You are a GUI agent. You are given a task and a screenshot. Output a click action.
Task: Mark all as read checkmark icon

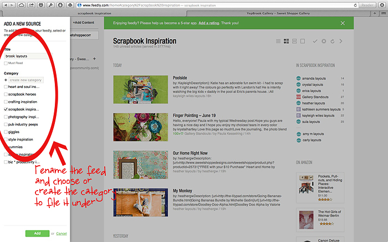point(315,41)
